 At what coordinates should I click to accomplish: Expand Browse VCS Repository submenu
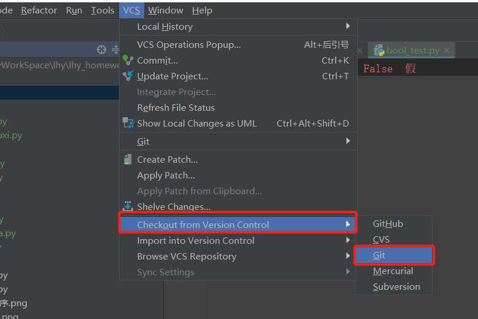(348, 256)
